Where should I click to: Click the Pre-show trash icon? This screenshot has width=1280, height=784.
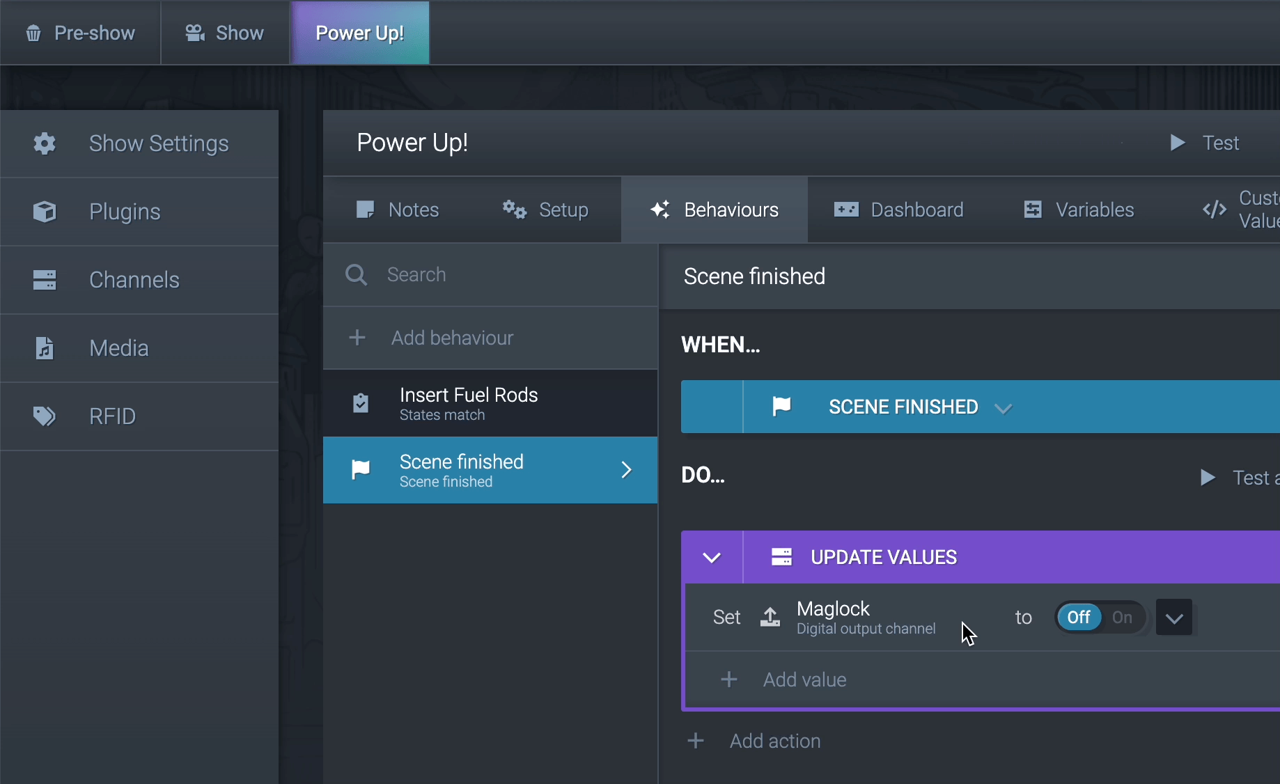click(x=33, y=33)
